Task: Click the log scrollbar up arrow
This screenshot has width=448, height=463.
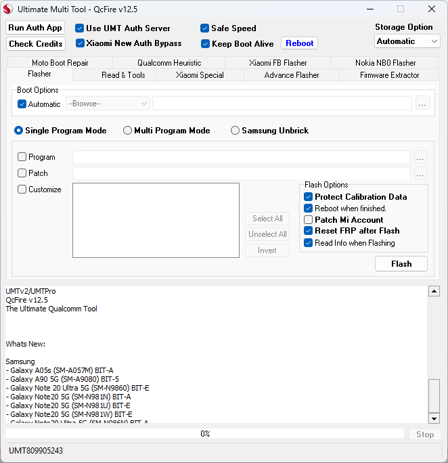Action: 434,291
